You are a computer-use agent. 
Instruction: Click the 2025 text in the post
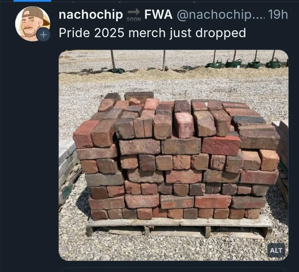[x=109, y=33]
